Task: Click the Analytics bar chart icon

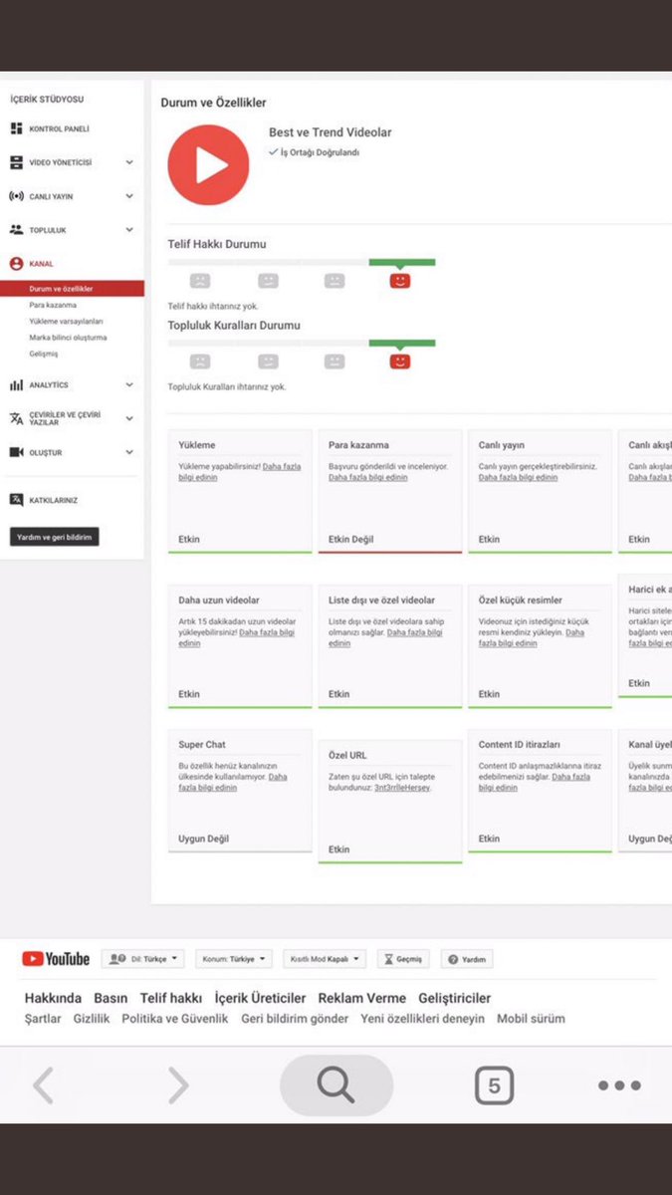Action: (16, 384)
